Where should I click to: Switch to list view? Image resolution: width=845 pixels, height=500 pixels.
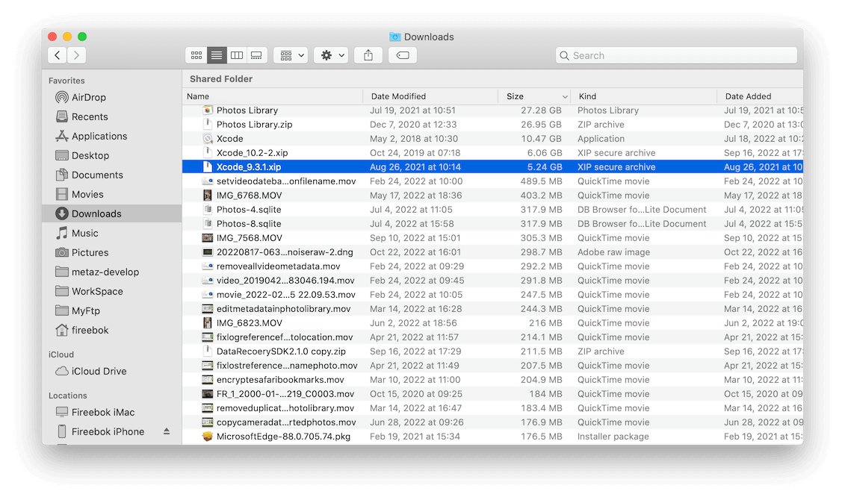click(217, 55)
